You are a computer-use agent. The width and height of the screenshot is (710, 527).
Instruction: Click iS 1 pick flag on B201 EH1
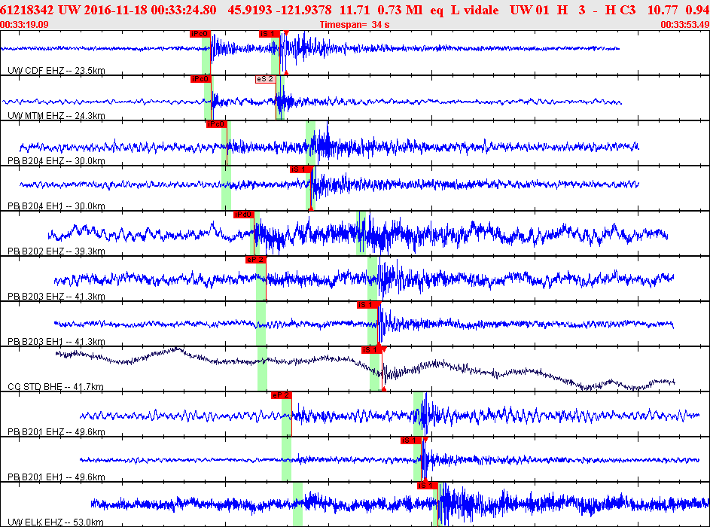pos(411,440)
